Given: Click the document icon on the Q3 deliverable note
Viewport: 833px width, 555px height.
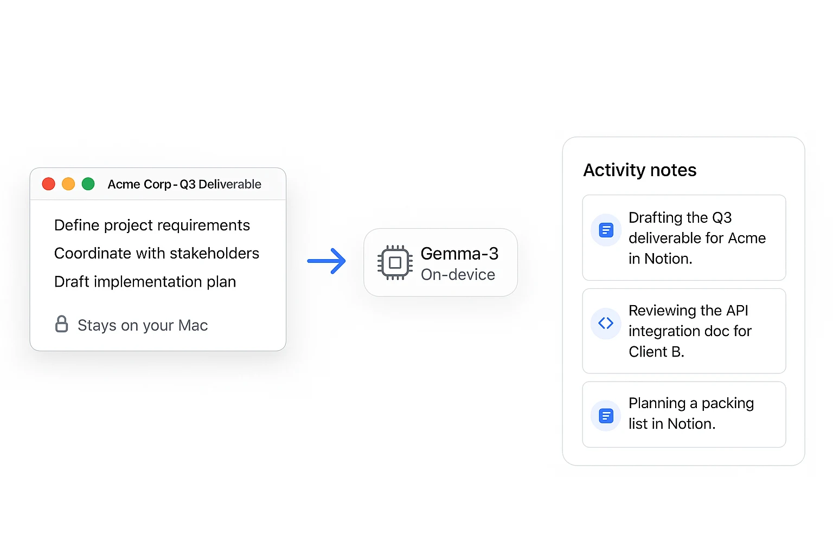Looking at the screenshot, I should pyautogui.click(x=606, y=230).
